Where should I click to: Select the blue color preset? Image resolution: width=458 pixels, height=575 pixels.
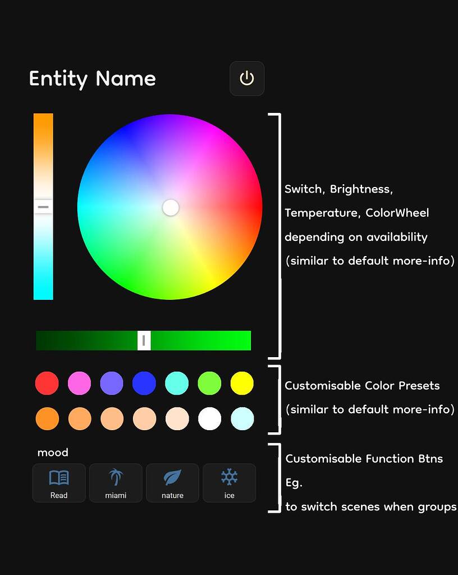(x=144, y=383)
